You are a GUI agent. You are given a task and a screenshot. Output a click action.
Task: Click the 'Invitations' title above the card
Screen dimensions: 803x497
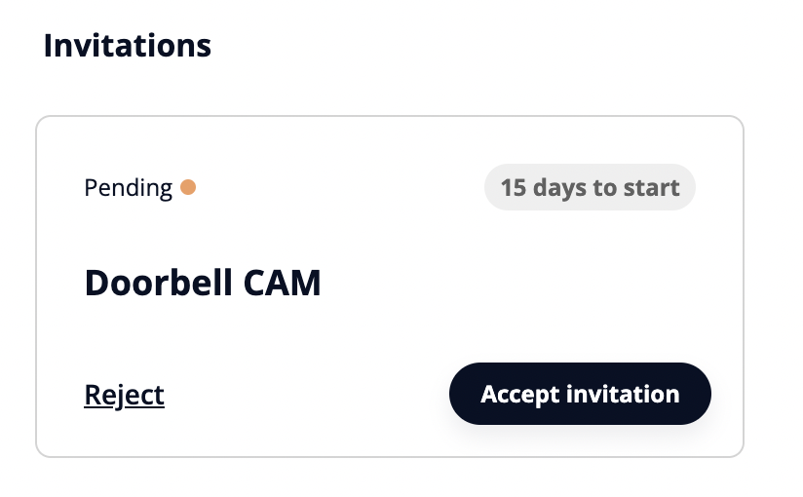pyautogui.click(x=128, y=45)
